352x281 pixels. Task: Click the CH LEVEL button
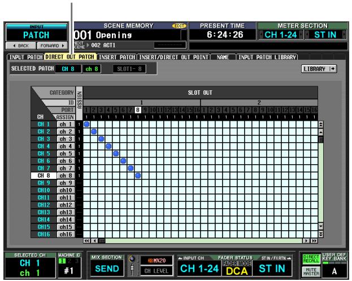[x=157, y=271]
